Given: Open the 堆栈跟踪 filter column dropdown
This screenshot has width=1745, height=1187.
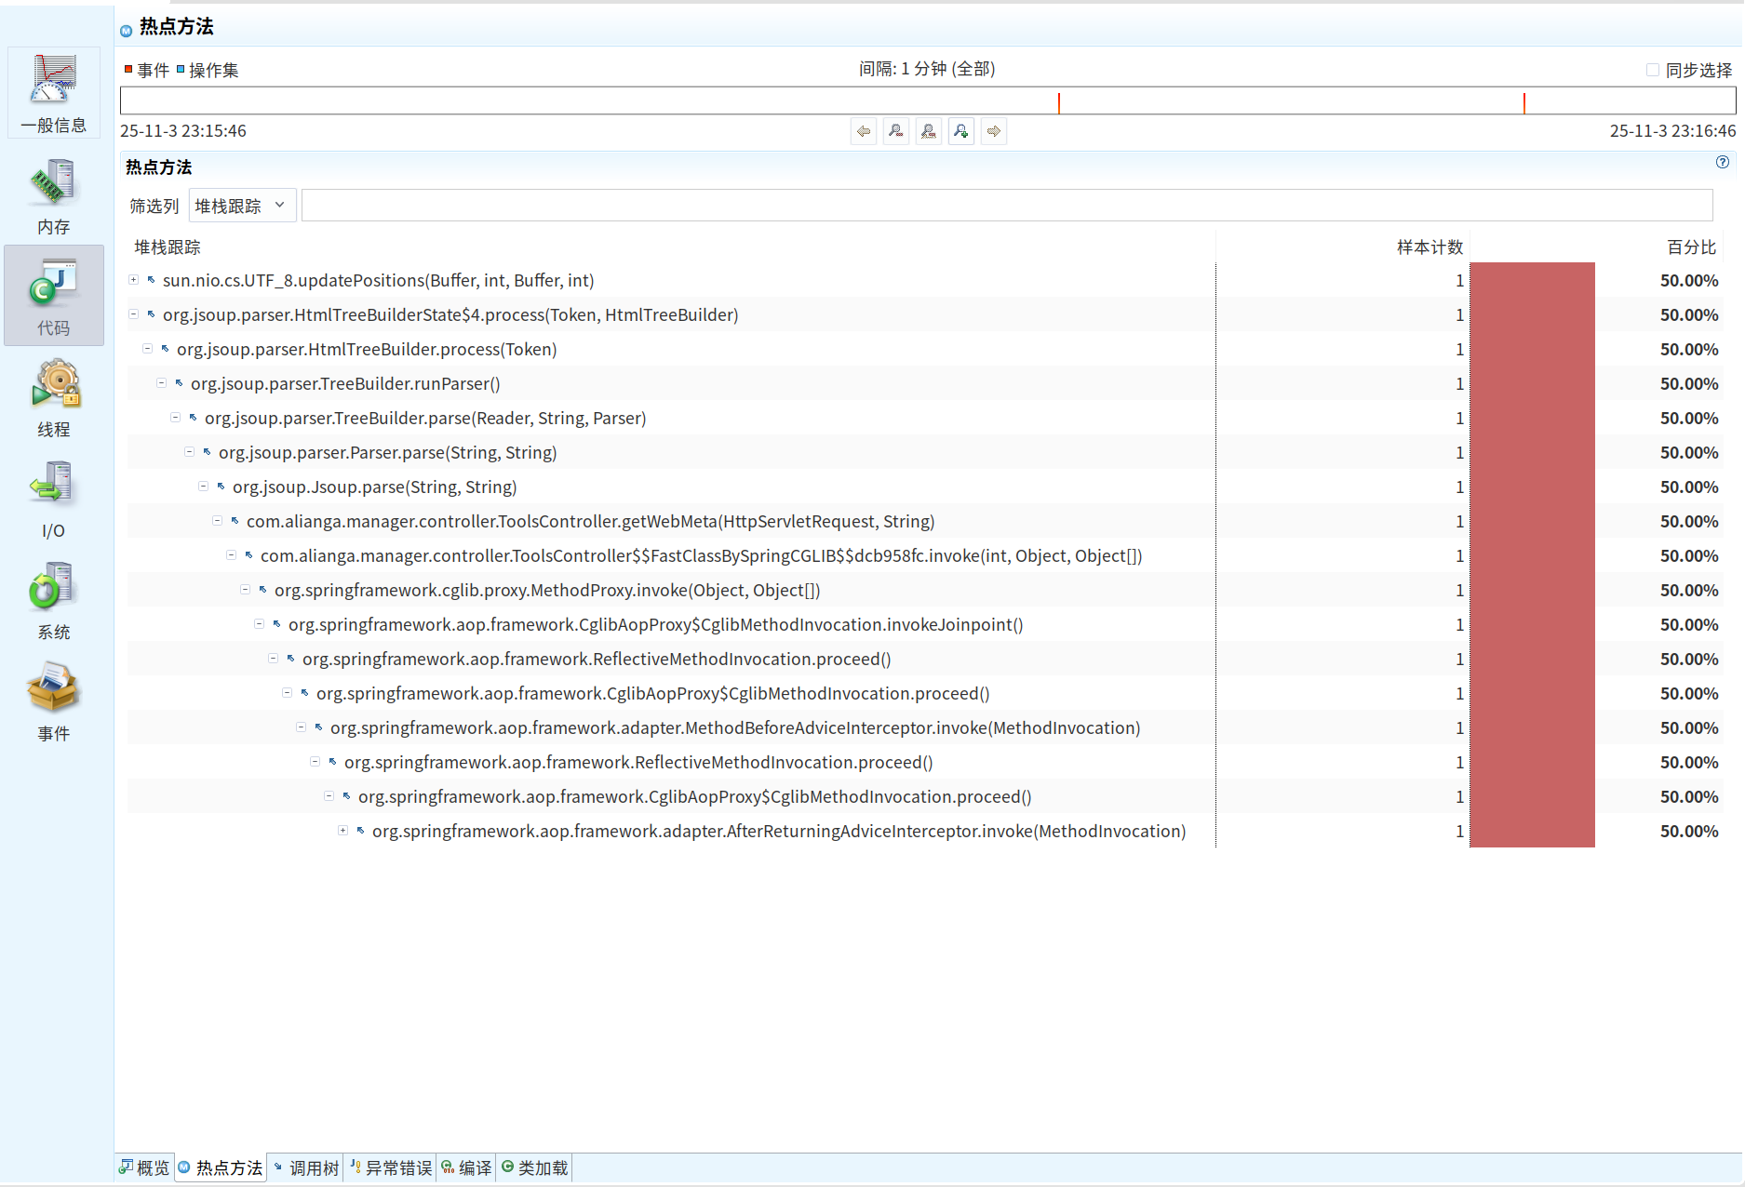Looking at the screenshot, I should pyautogui.click(x=242, y=206).
